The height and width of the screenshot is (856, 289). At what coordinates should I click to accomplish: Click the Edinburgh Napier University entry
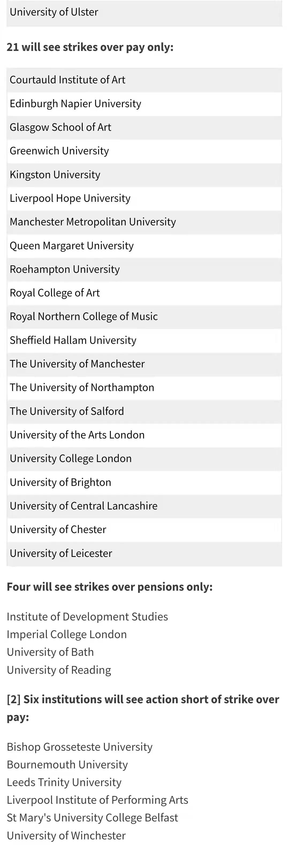(x=75, y=104)
